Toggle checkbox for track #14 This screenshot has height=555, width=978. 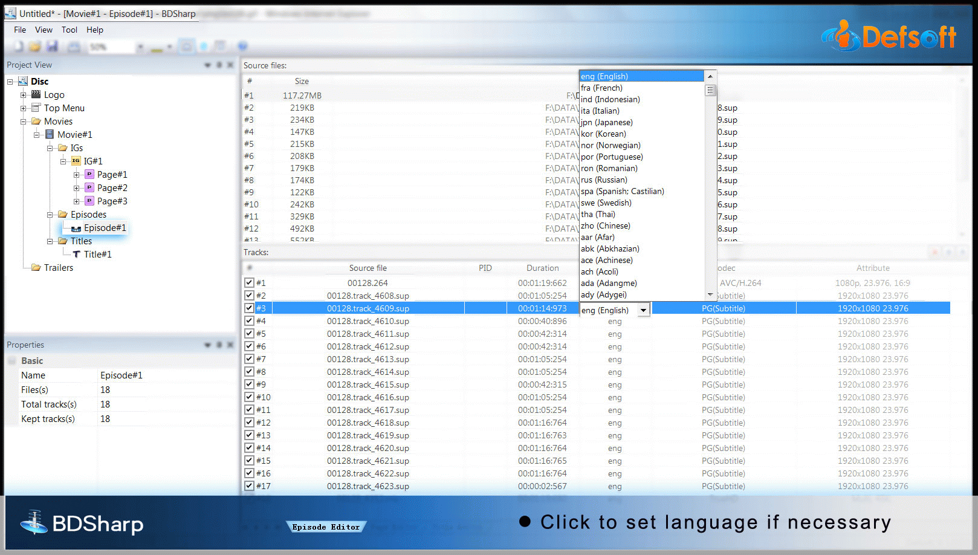249,447
